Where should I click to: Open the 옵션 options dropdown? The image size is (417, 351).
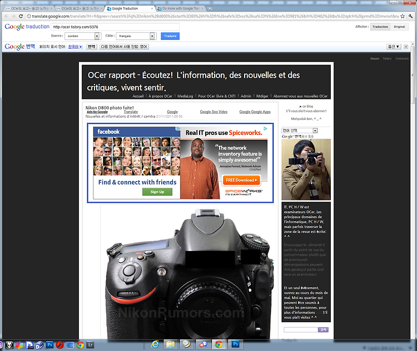coord(394,47)
